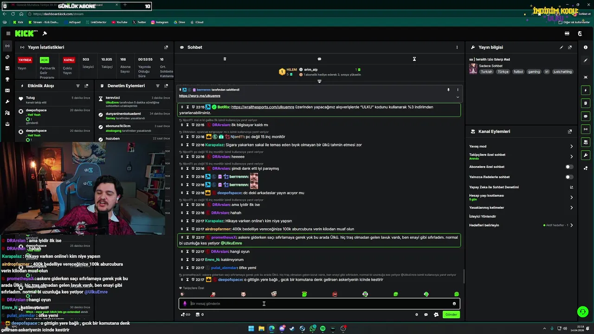
Task: Click the AÇIK Partnerlik status badge
Action: pos(44,60)
